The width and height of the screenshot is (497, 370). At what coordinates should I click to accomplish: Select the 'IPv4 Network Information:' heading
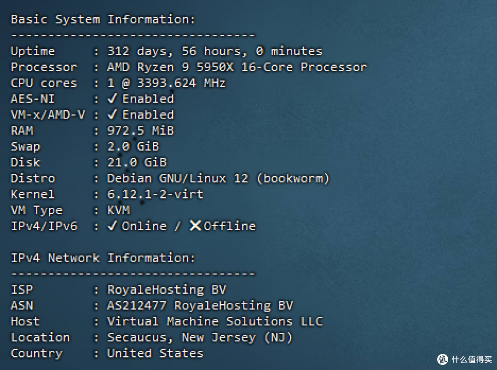(x=103, y=258)
